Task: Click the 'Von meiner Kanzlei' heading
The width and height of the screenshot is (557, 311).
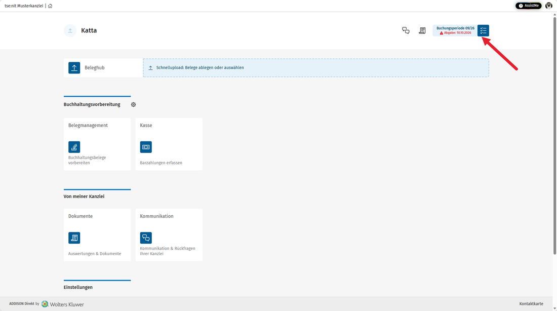Action: 84,197
